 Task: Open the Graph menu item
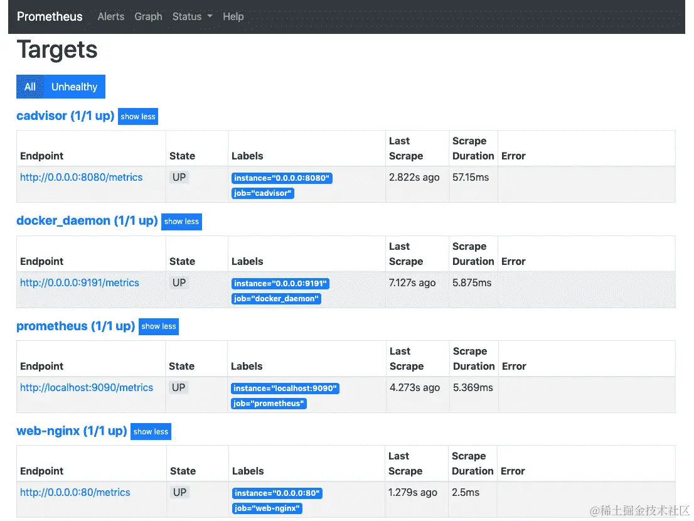(x=148, y=16)
